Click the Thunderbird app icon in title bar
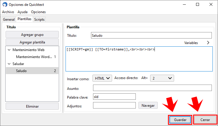This screenshot has height=126, width=218. pyautogui.click(x=5, y=4)
